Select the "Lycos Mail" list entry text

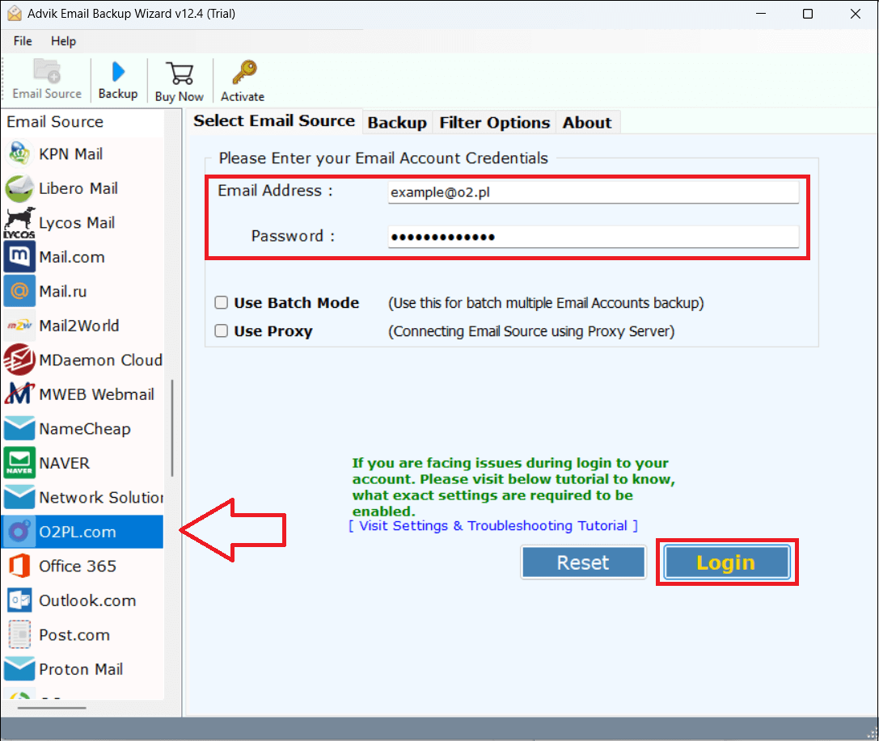77,223
